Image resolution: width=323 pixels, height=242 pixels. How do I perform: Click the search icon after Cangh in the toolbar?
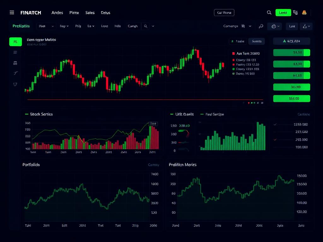pyautogui.click(x=146, y=26)
